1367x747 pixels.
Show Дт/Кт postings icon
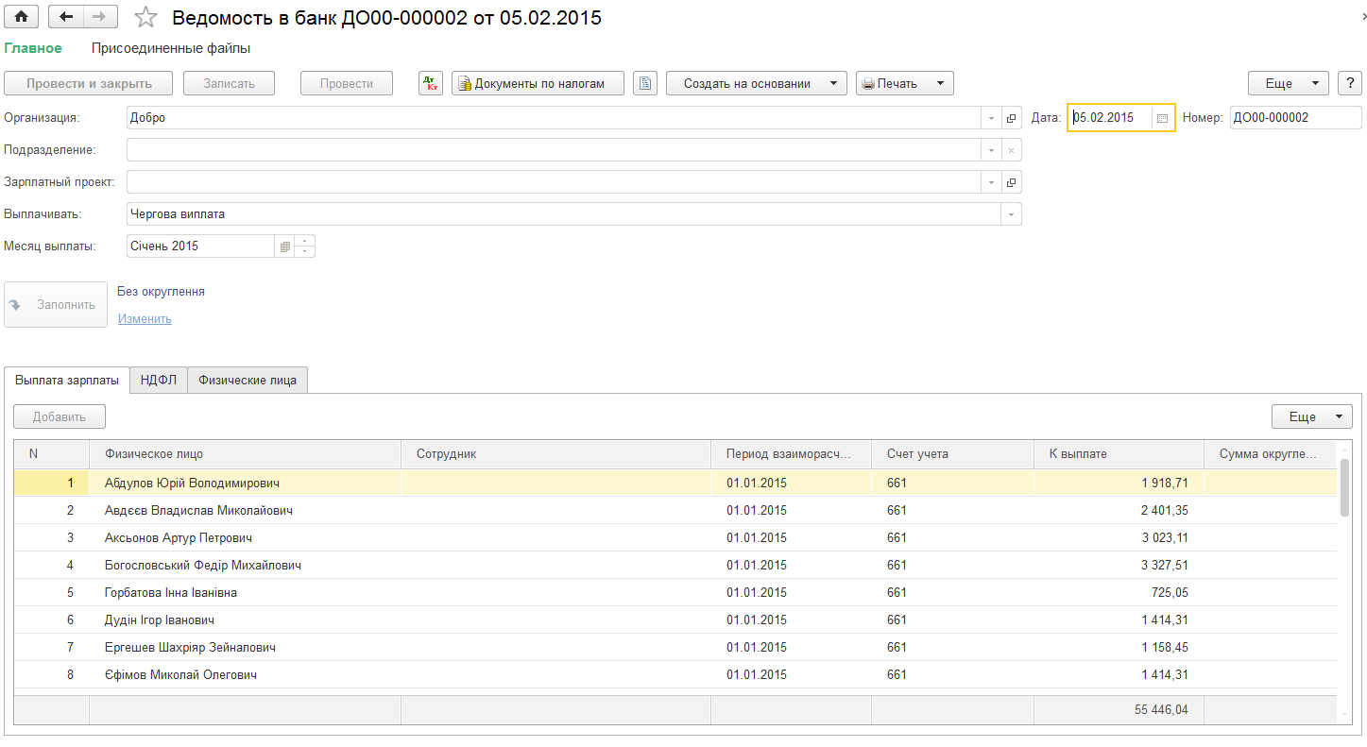[x=431, y=83]
